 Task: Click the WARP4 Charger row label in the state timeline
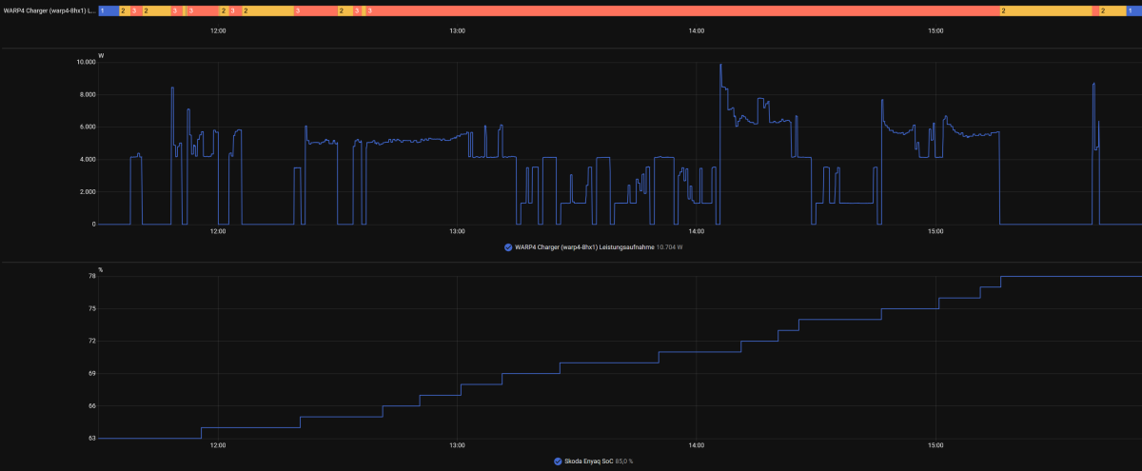[x=49, y=10]
